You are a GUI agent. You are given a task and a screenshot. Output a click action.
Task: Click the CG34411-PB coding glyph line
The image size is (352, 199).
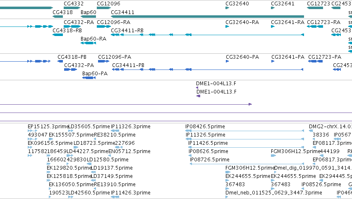click(x=208, y=70)
